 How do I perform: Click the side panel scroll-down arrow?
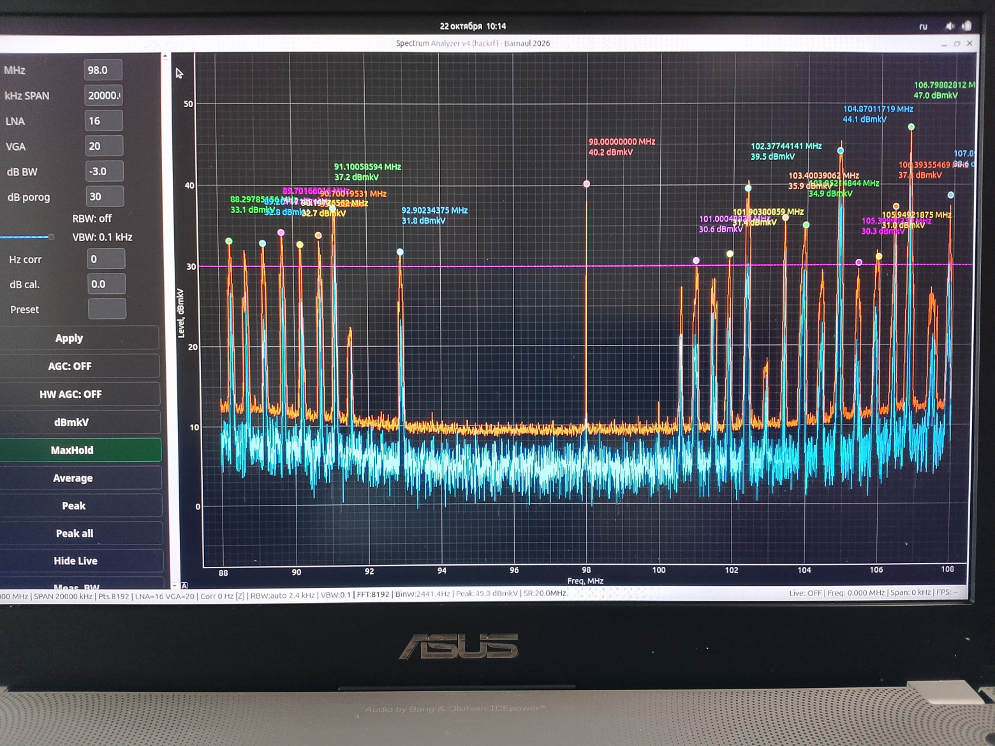pyautogui.click(x=174, y=585)
